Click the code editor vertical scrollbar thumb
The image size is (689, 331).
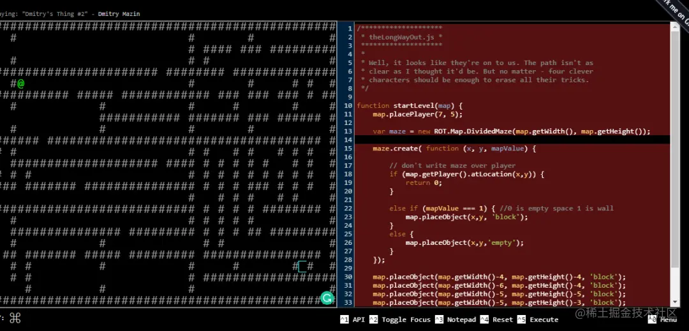pos(675,149)
